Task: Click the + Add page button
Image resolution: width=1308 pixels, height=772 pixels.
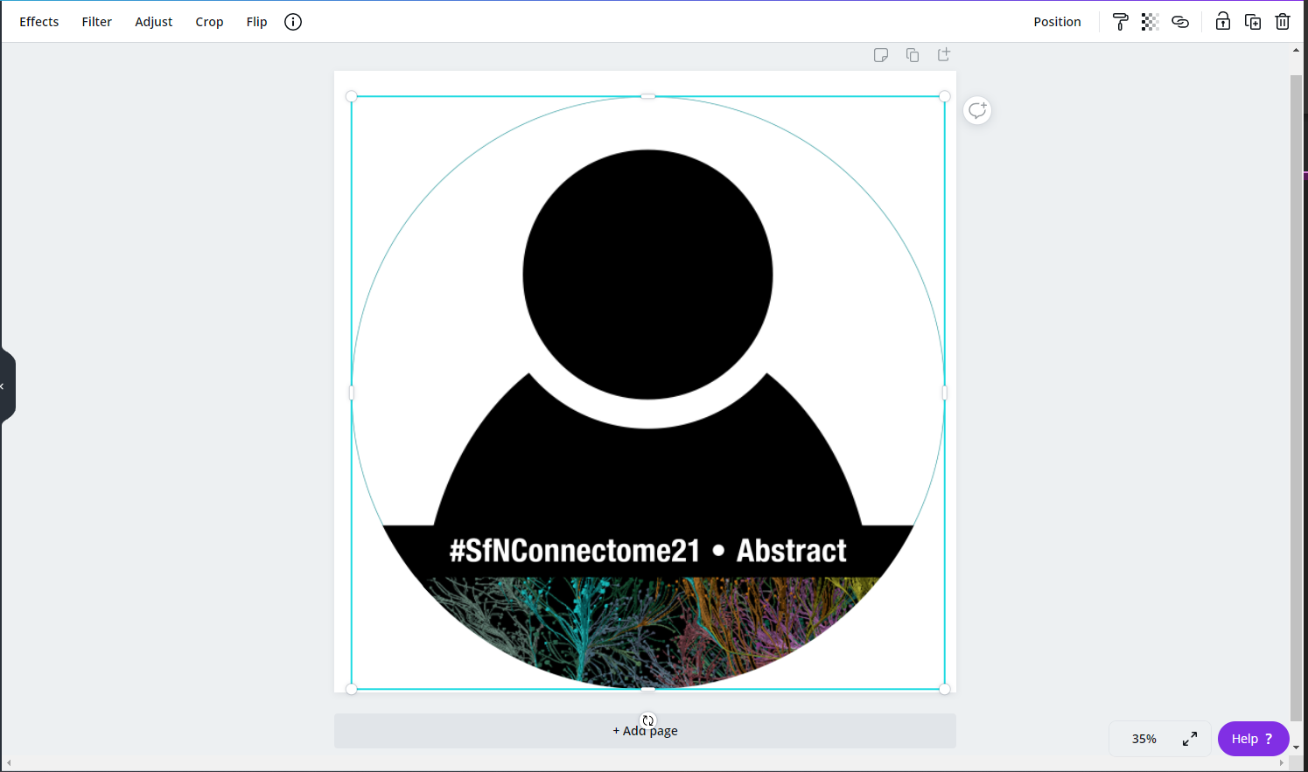Action: pyautogui.click(x=645, y=731)
